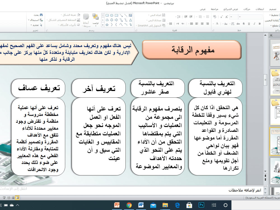The height and width of the screenshot is (210, 280).
Task: Select the 5-Point Star shape
Action: pyautogui.click(x=107, y=25)
